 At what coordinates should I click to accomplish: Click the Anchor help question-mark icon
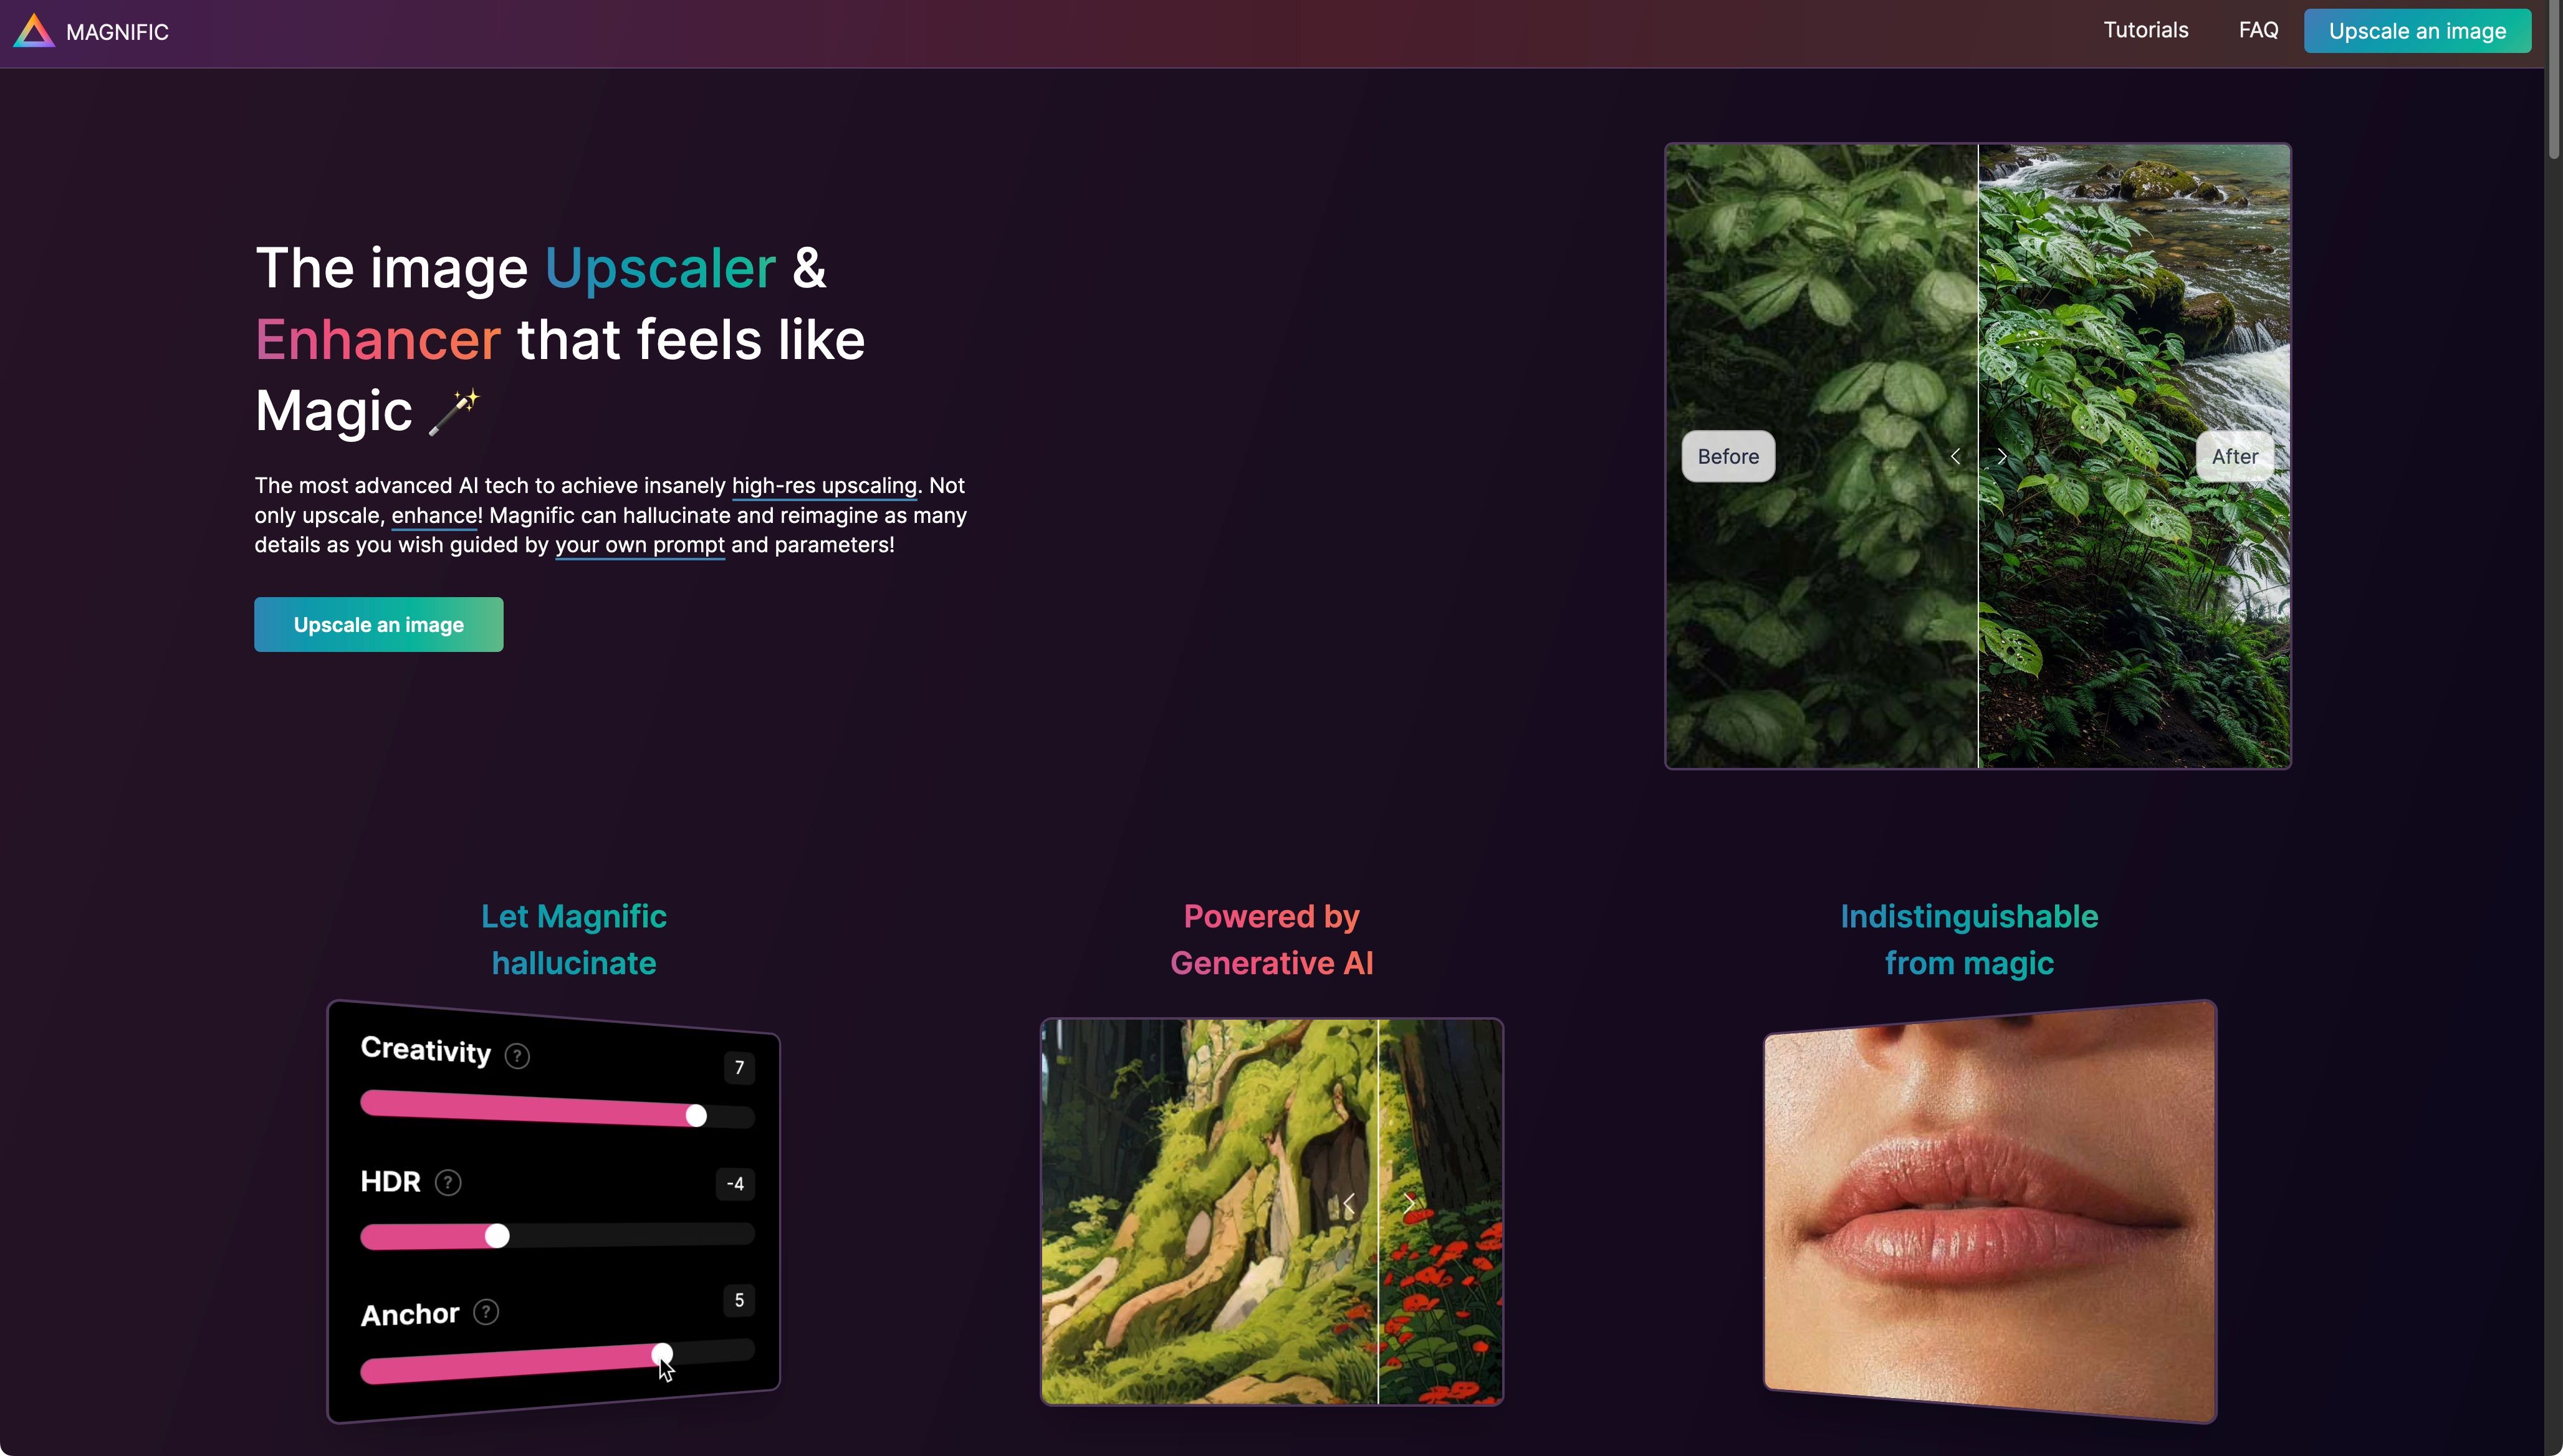486,1312
